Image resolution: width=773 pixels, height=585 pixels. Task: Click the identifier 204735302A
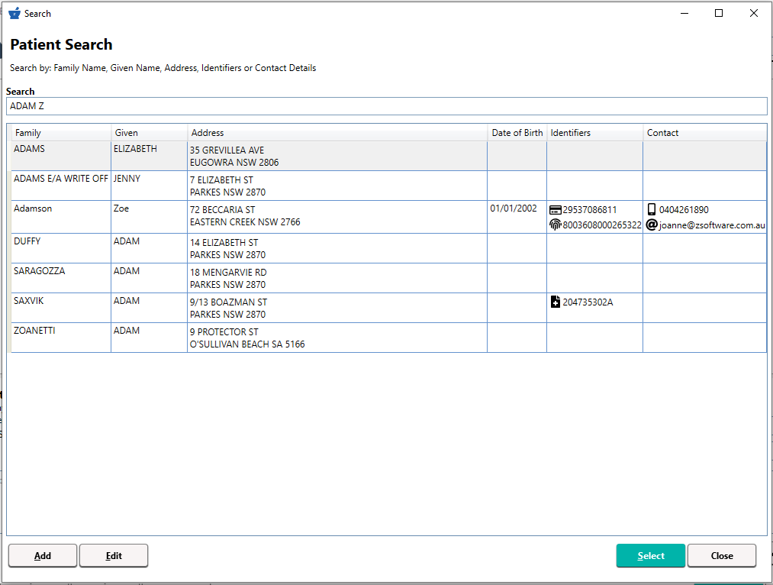click(588, 302)
